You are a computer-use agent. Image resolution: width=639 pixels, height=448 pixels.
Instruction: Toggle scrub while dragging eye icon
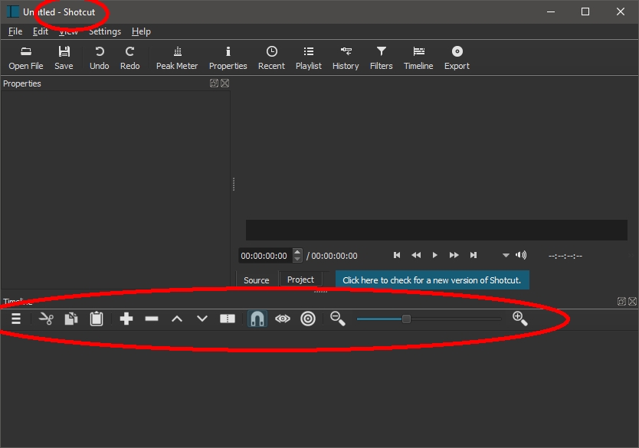click(x=283, y=319)
